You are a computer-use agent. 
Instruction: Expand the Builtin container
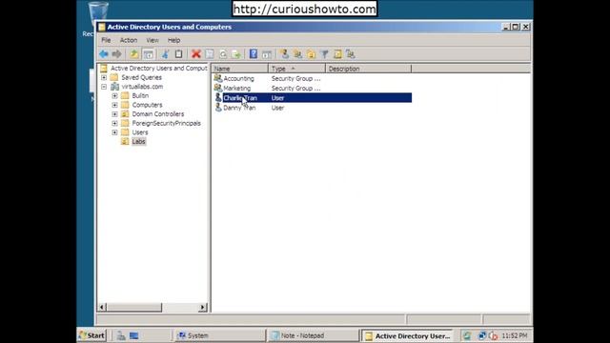[x=114, y=95]
